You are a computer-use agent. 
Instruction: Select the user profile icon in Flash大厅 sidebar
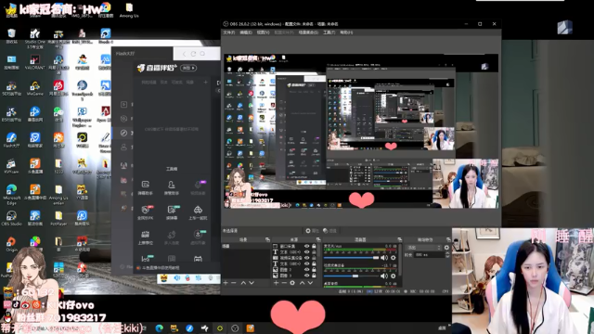(123, 148)
